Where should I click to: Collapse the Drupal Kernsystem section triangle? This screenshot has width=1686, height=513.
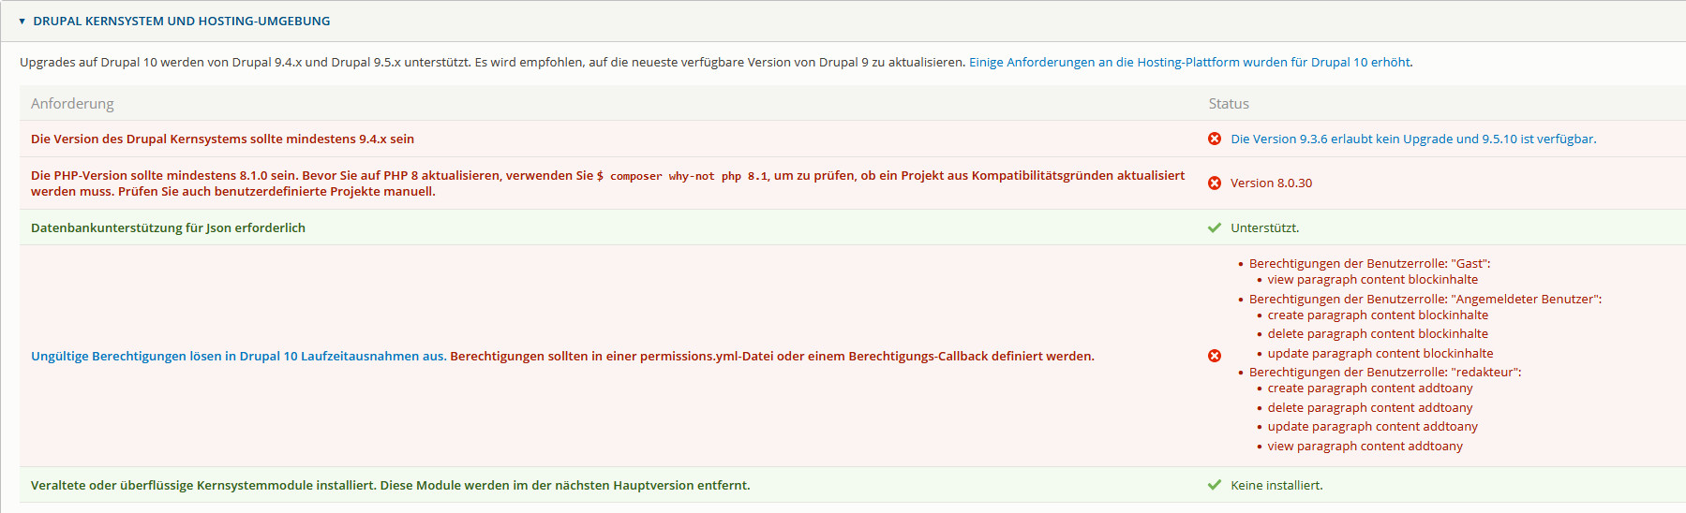click(x=22, y=21)
